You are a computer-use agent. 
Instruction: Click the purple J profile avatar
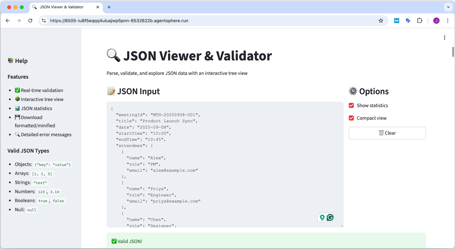(436, 20)
